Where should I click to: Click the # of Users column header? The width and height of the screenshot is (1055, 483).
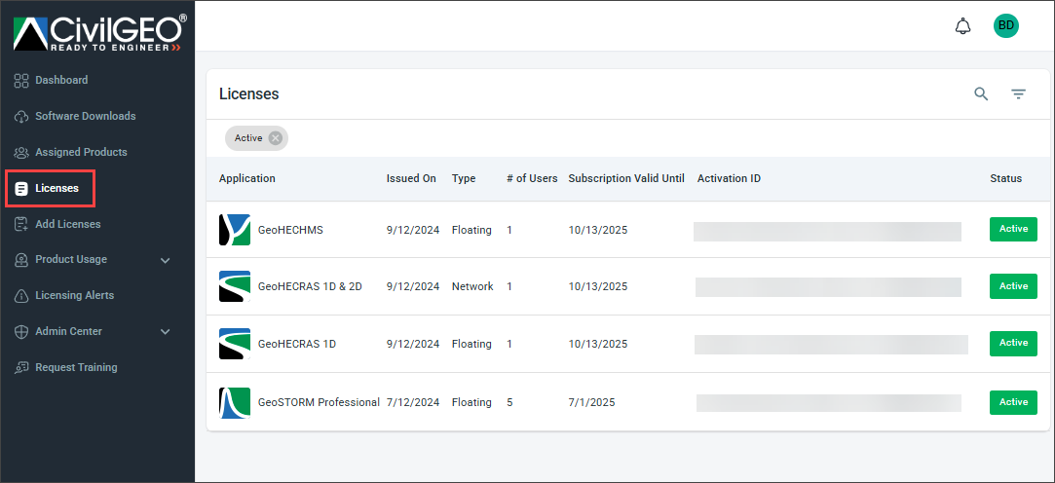(532, 178)
